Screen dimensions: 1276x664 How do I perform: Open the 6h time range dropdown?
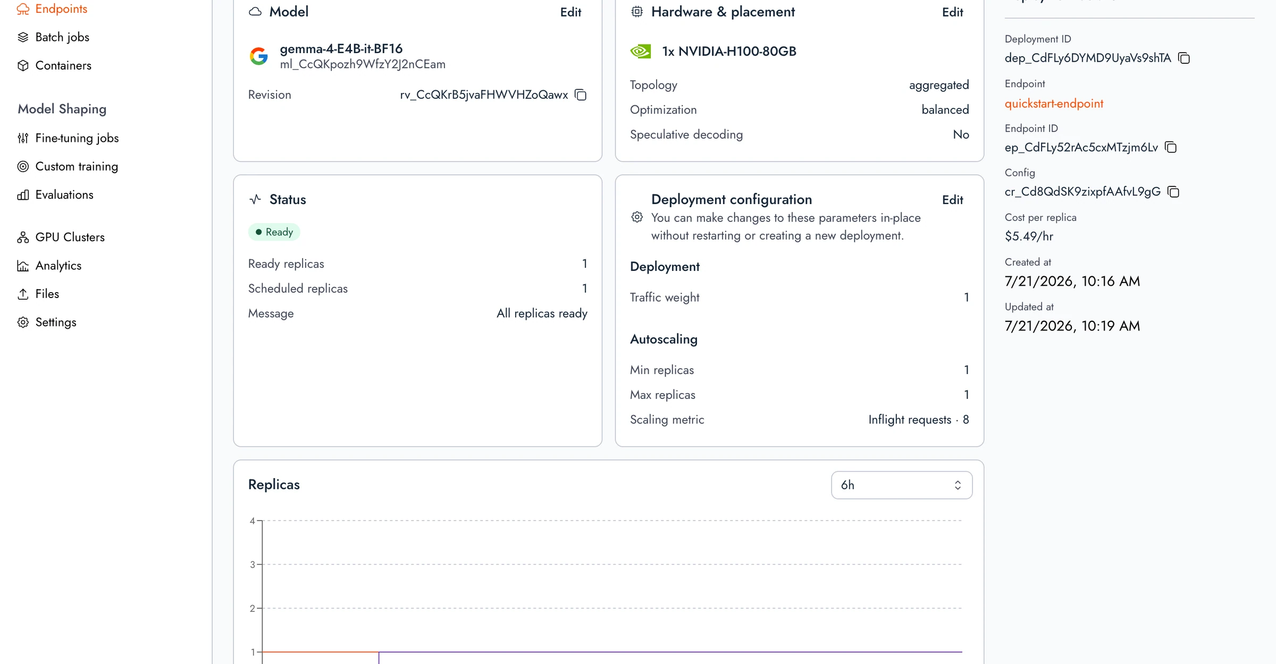click(902, 485)
